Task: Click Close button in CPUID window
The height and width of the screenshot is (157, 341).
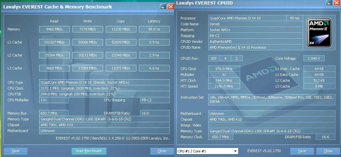Action: [328, 151]
